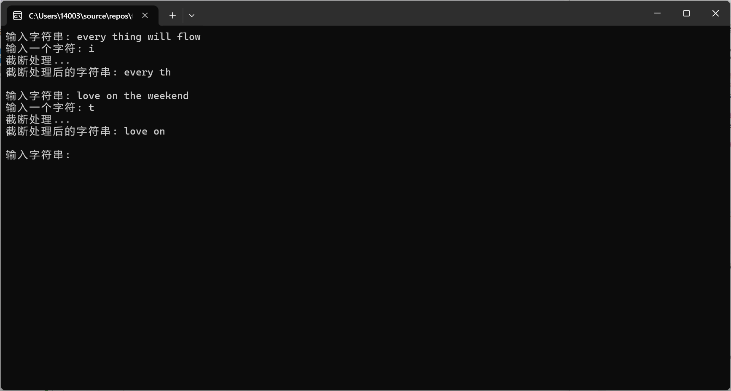Close the terminal window
This screenshot has height=391, width=731.
tap(715, 13)
